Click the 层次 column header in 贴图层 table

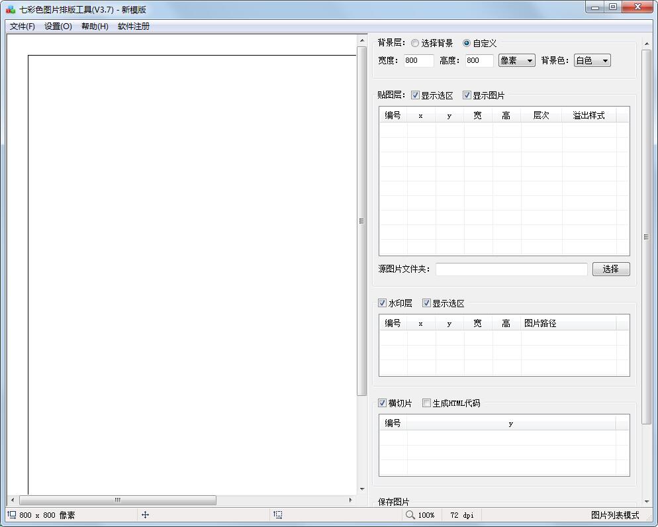coord(541,115)
